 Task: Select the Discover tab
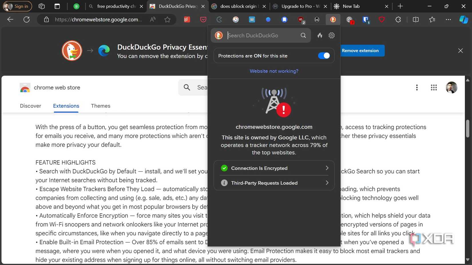coord(30,106)
